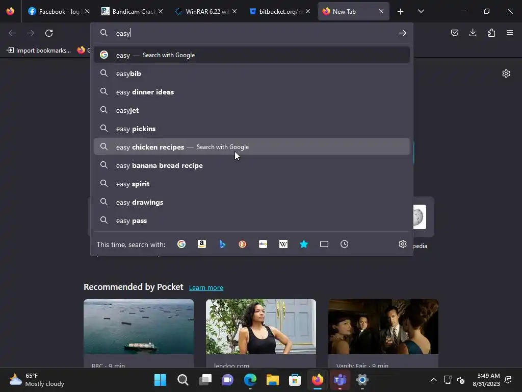Open Task View on the taskbar
Viewport: 522px width, 392px height.
point(205,380)
